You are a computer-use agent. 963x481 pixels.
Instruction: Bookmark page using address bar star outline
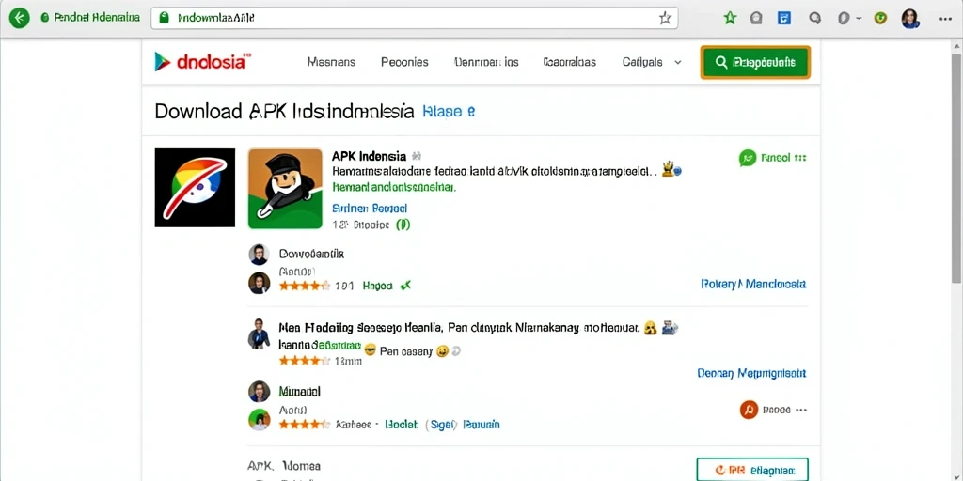click(x=665, y=19)
